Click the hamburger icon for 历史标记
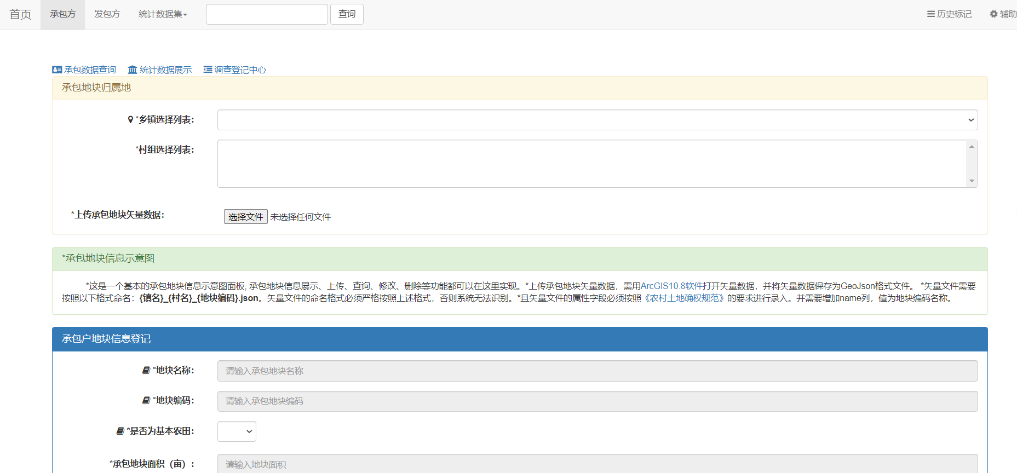 click(930, 14)
